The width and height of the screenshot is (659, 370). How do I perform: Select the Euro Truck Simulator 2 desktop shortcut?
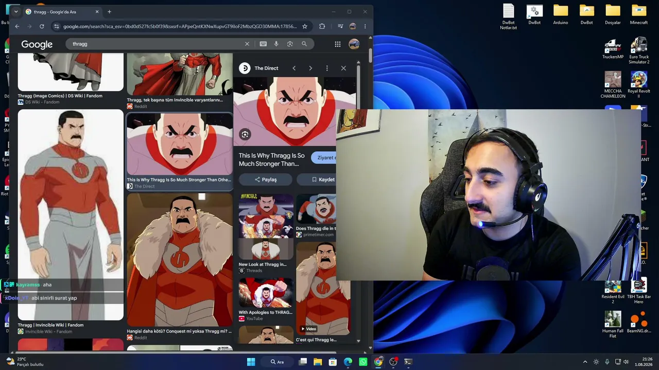tap(639, 51)
